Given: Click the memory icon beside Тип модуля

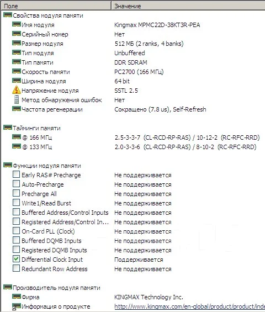Looking at the screenshot, I should pyautogui.click(x=17, y=52).
